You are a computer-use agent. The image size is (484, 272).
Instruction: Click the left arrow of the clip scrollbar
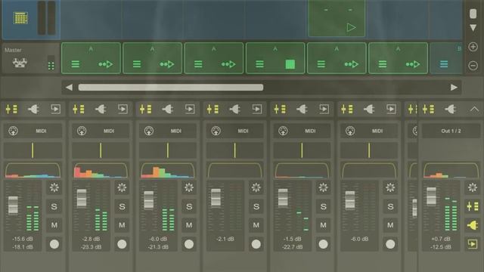pos(69,88)
